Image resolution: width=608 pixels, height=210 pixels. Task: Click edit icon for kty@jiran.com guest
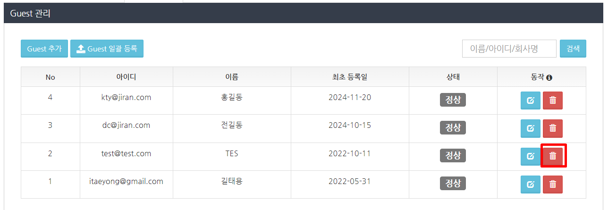point(530,100)
